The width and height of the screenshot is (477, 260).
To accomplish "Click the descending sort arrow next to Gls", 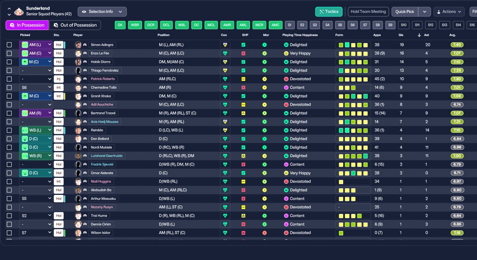I will (x=419, y=35).
